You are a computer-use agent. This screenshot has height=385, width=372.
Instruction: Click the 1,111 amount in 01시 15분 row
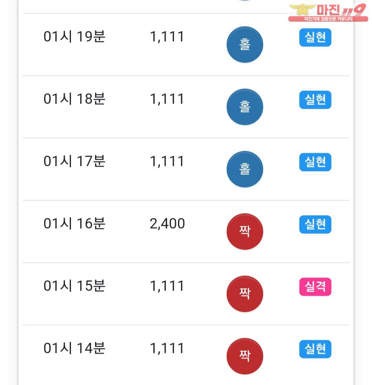coord(167,286)
